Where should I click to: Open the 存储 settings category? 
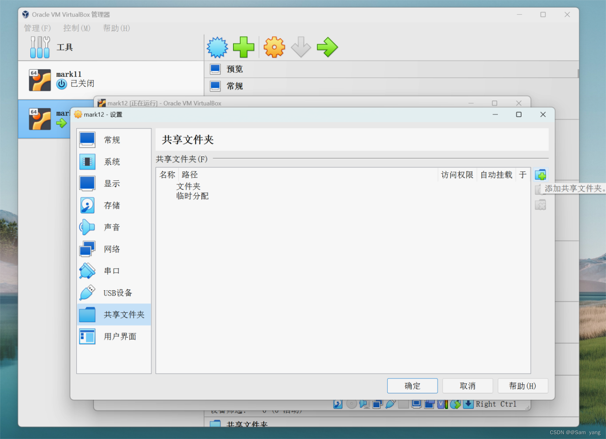tap(114, 205)
